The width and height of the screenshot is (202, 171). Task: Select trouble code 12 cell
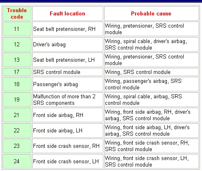[17, 44]
